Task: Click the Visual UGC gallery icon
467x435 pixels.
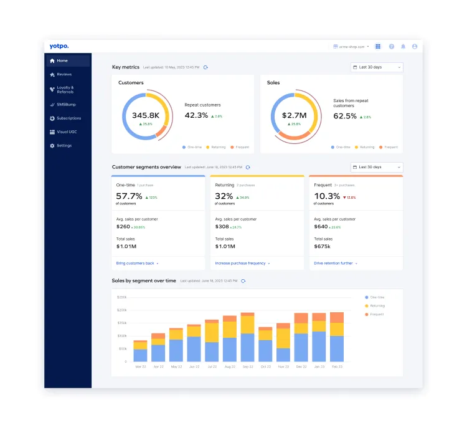Action: click(x=52, y=131)
